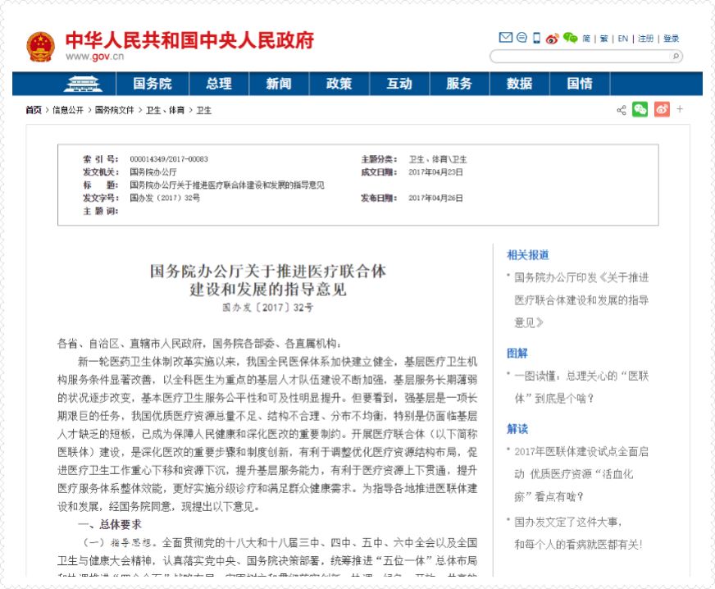
Task: Click the mobile phone icon in header
Action: click(x=536, y=38)
